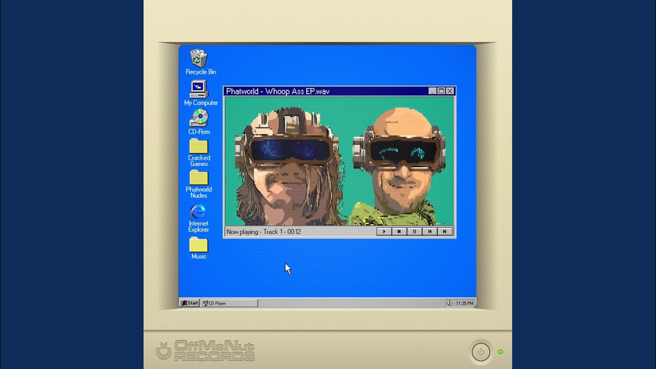This screenshot has width=656, height=369.
Task: Click 'Now playing - Track 1 - 00:12' status
Action: pyautogui.click(x=263, y=232)
